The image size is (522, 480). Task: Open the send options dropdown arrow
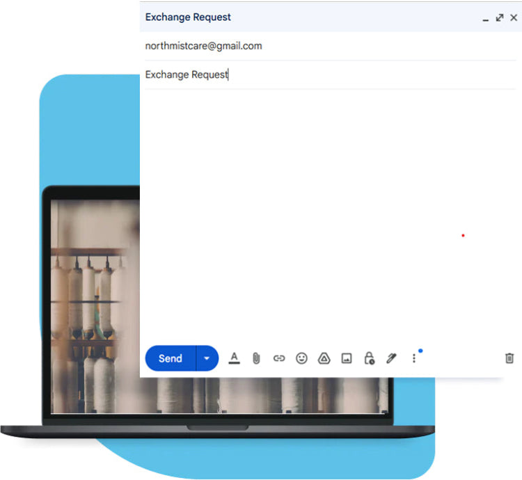tap(207, 358)
